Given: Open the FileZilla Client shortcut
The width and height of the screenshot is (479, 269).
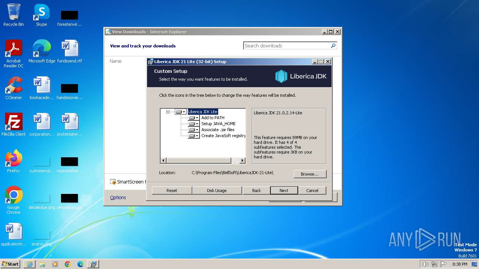Looking at the screenshot, I should pyautogui.click(x=13, y=125).
